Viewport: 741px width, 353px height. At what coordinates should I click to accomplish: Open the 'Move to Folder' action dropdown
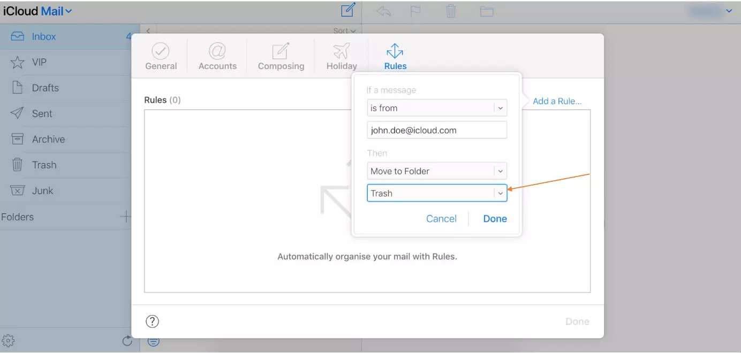pyautogui.click(x=500, y=171)
